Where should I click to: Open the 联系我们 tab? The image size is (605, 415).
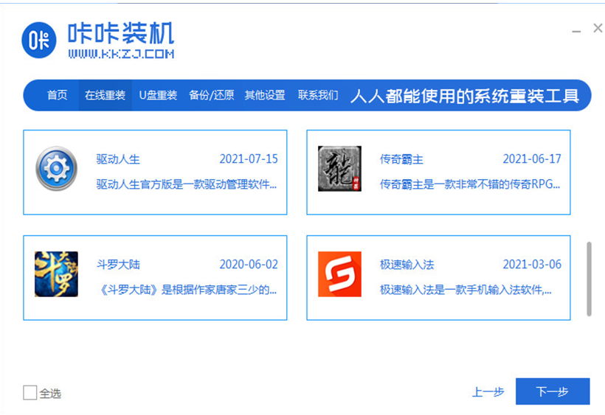click(318, 96)
